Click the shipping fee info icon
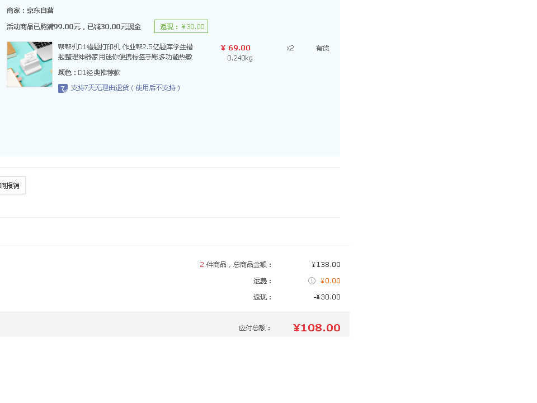The width and height of the screenshot is (537, 403). (312, 280)
